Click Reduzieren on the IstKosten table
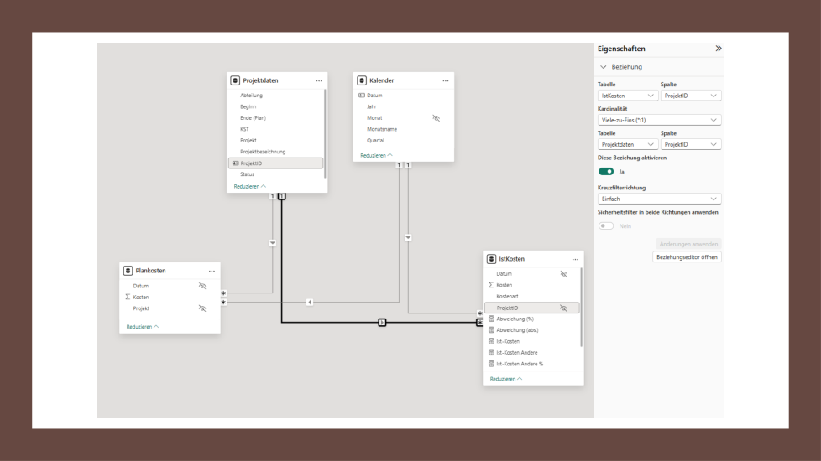821x461 pixels. 505,379
